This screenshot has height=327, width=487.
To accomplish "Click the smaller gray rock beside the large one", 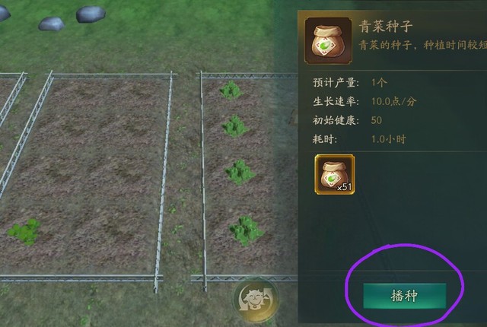I will coord(51,24).
